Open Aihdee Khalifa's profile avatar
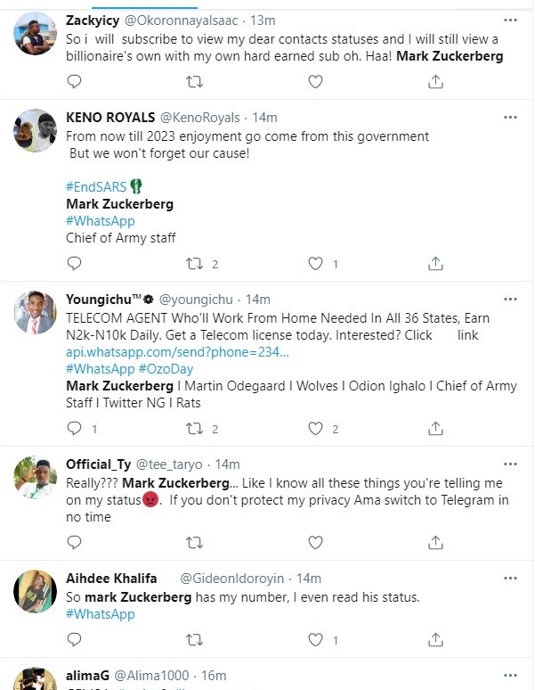Screen dimensions: 535x690 36,592
